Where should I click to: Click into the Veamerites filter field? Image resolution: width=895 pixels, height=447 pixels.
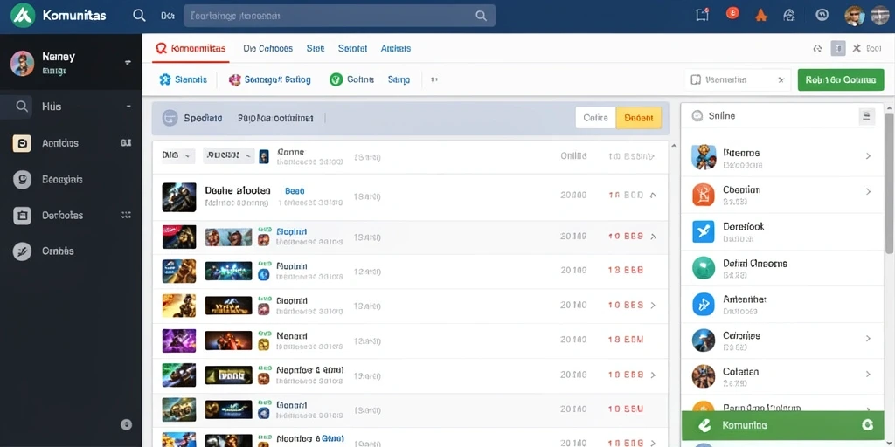pyautogui.click(x=738, y=80)
